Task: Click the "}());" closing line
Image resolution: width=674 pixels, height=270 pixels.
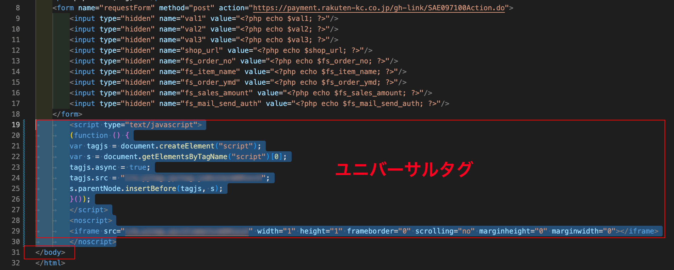Action: pyautogui.click(x=80, y=199)
